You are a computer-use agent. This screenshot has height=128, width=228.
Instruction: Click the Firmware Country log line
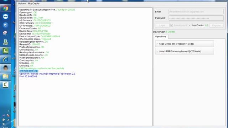coord(30,28)
